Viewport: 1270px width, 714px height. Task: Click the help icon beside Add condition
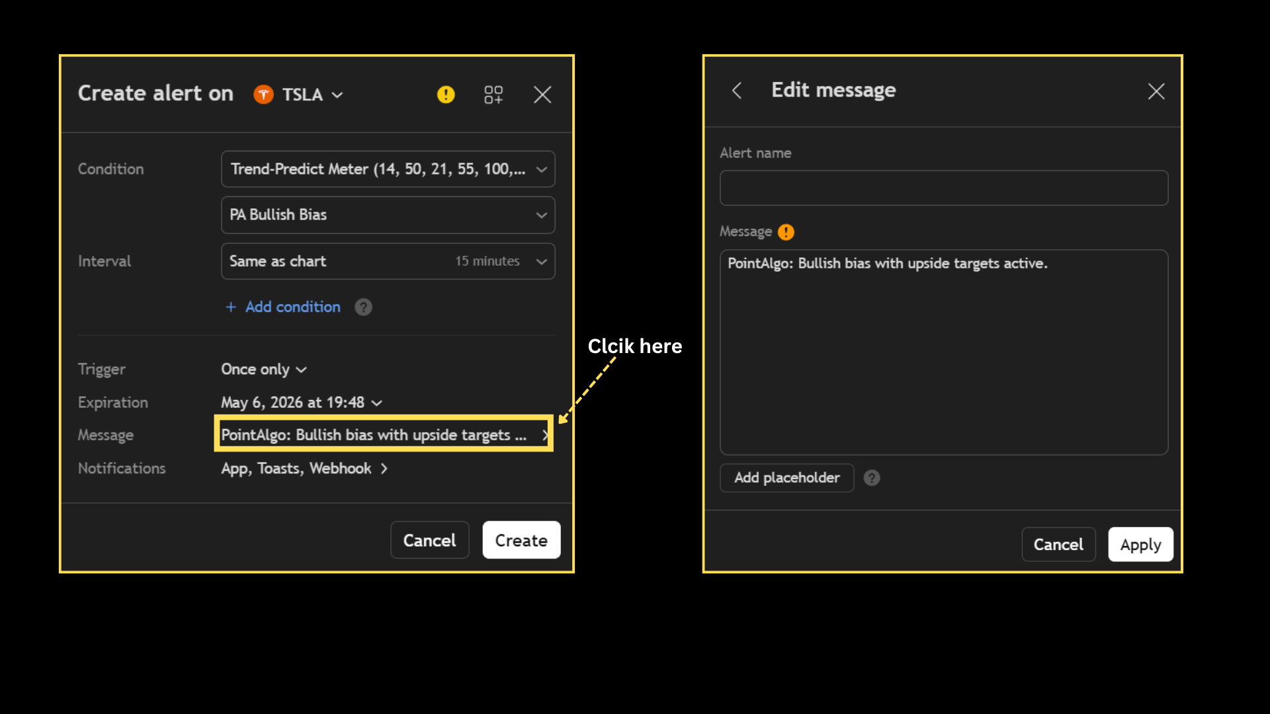coord(363,307)
